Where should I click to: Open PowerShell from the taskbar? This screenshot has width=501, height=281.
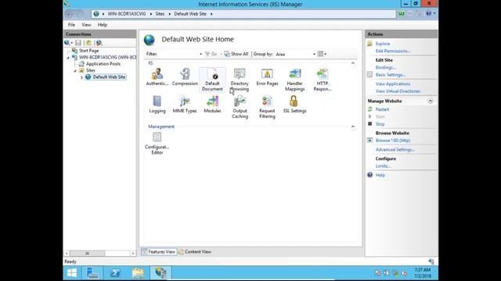click(x=115, y=273)
